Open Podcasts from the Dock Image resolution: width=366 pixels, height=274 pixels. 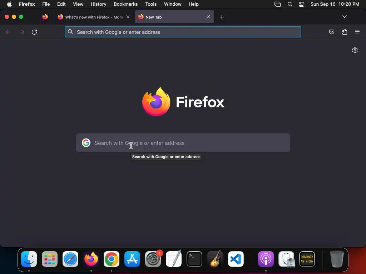[266, 259]
